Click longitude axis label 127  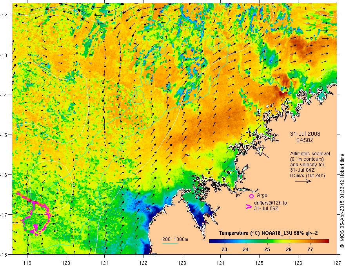tap(337, 263)
